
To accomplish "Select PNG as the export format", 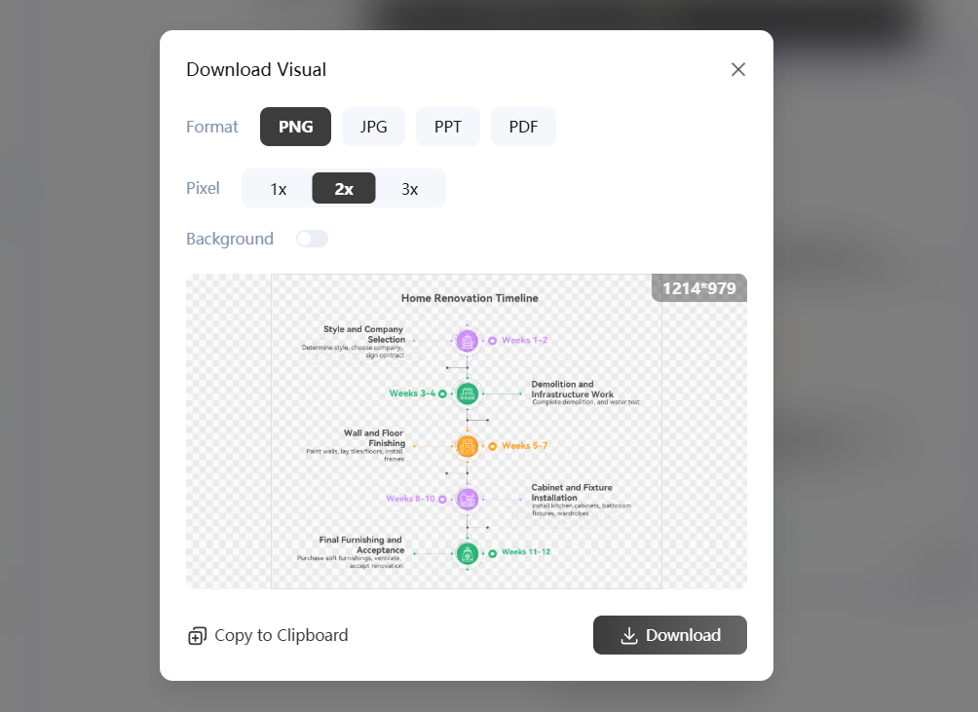I will pyautogui.click(x=295, y=127).
